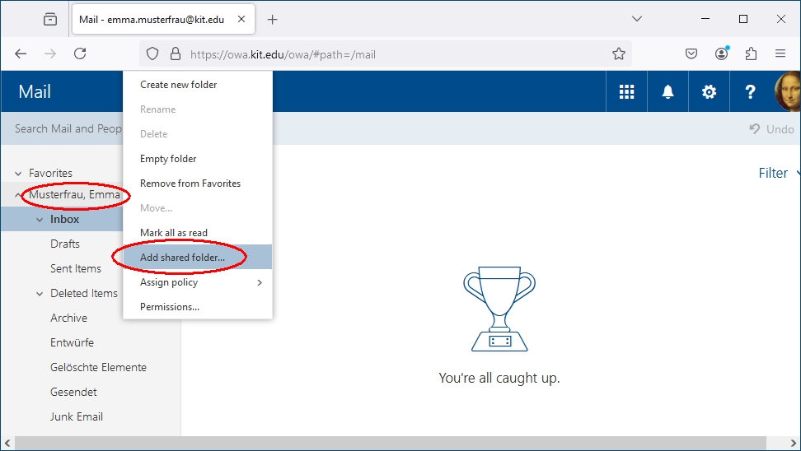Open the Gesendet folder
This screenshot has height=451, width=801.
click(73, 392)
